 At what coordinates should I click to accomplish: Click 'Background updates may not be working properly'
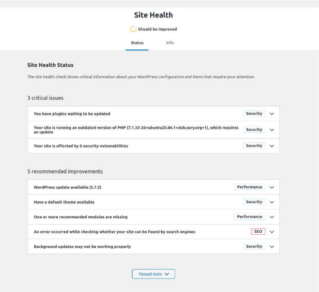click(82, 247)
